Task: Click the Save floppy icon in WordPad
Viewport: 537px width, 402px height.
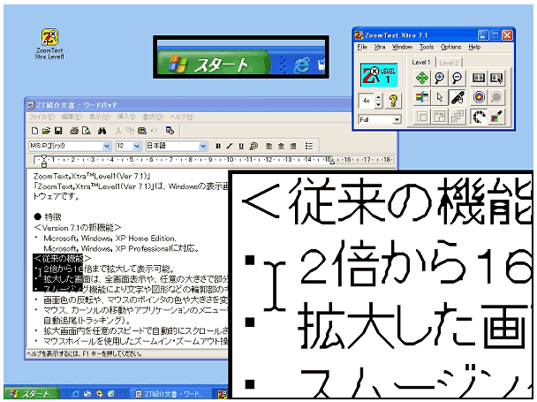Action: [x=58, y=131]
